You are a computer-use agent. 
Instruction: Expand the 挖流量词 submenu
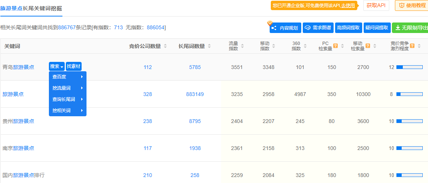pyautogui.click(x=68, y=88)
